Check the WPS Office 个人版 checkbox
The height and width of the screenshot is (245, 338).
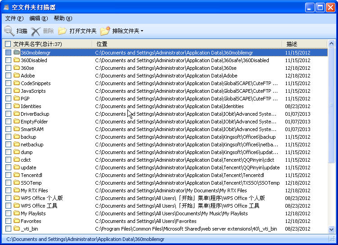(x=8, y=198)
